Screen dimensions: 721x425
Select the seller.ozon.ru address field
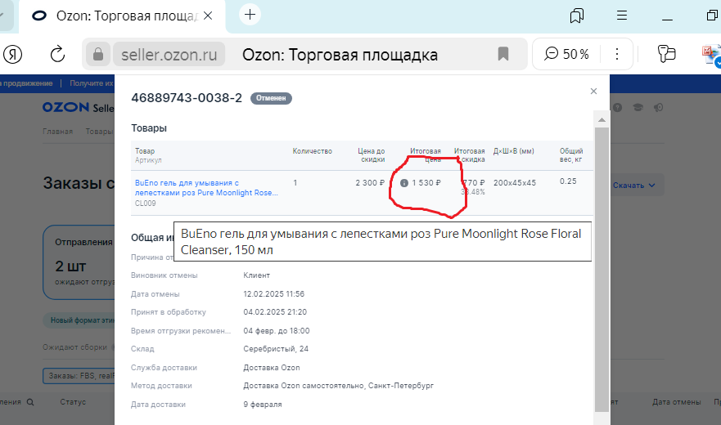click(x=169, y=54)
